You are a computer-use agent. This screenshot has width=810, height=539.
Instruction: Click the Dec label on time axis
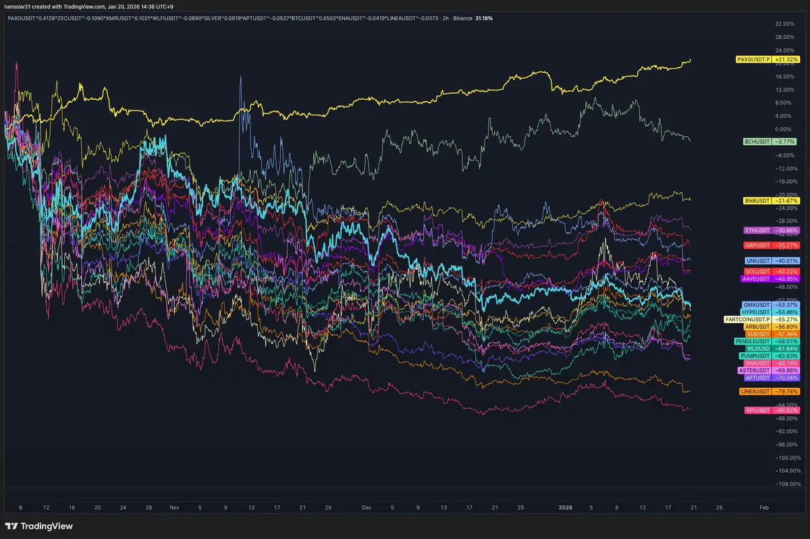(x=367, y=506)
